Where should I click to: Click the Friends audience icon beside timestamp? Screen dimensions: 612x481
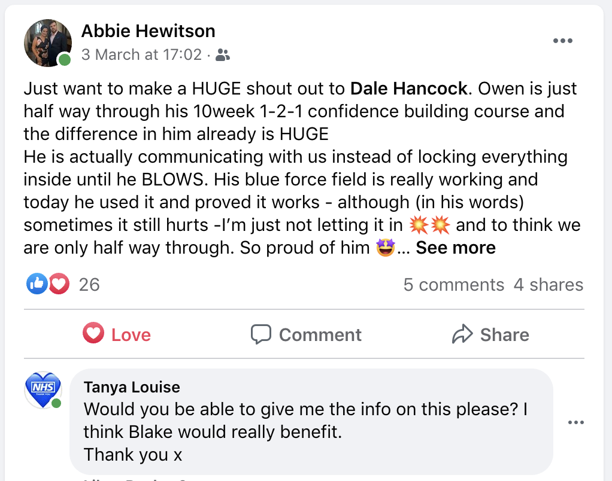pos(223,55)
